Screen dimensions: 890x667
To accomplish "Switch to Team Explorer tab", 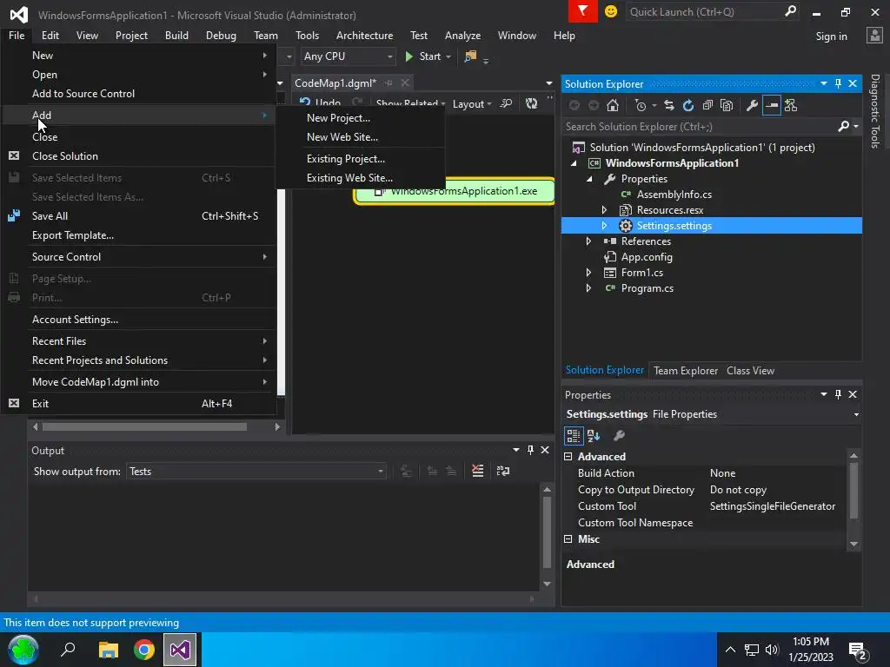I will [685, 370].
